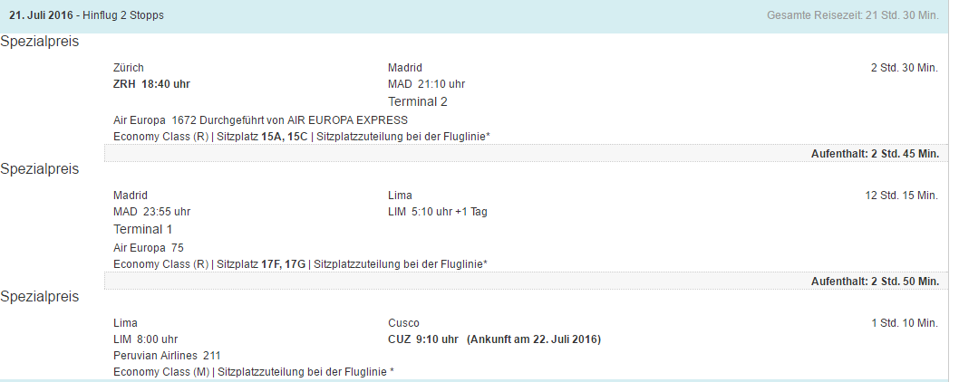Click the 12 Std. 15 Min. flight duration

click(901, 196)
